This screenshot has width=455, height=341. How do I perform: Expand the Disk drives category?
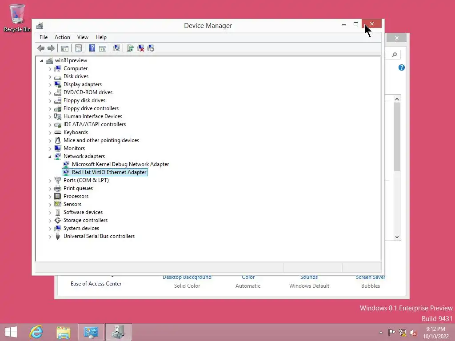pyautogui.click(x=50, y=77)
